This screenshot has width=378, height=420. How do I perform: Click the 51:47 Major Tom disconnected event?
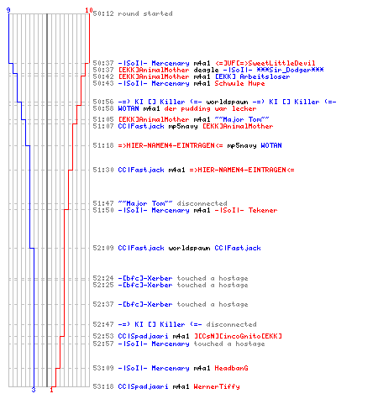tap(160, 203)
